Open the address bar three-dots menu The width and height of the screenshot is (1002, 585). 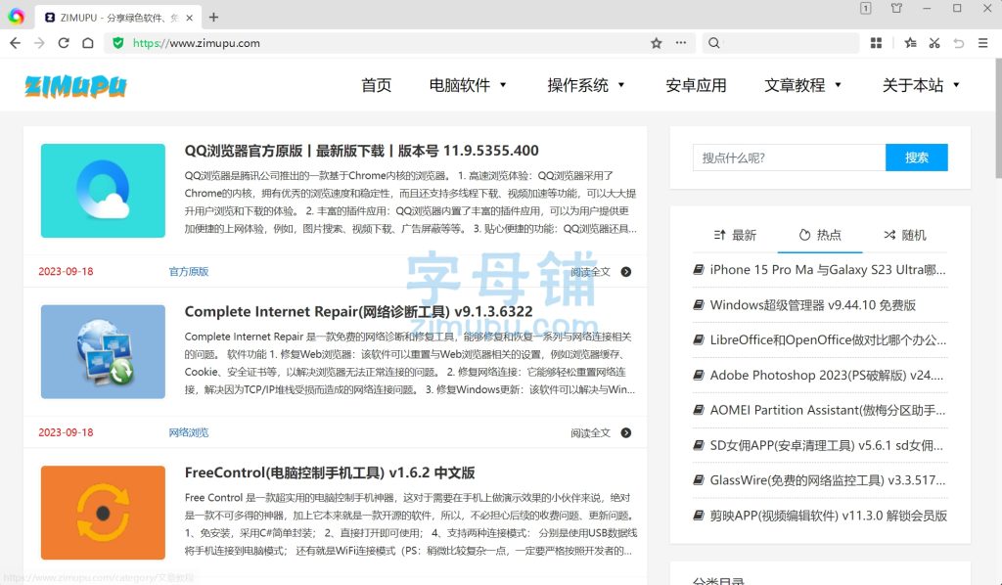coord(681,43)
